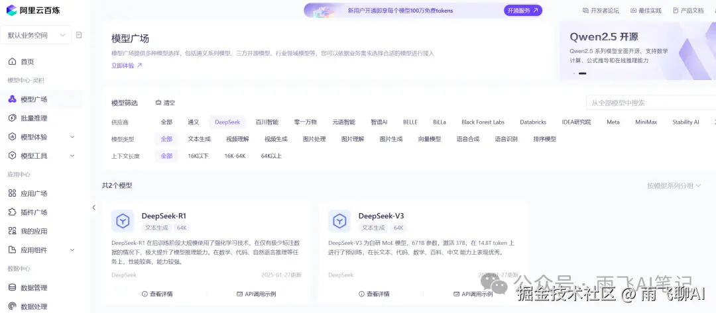Click the 应用组件 folder icon

click(x=13, y=249)
